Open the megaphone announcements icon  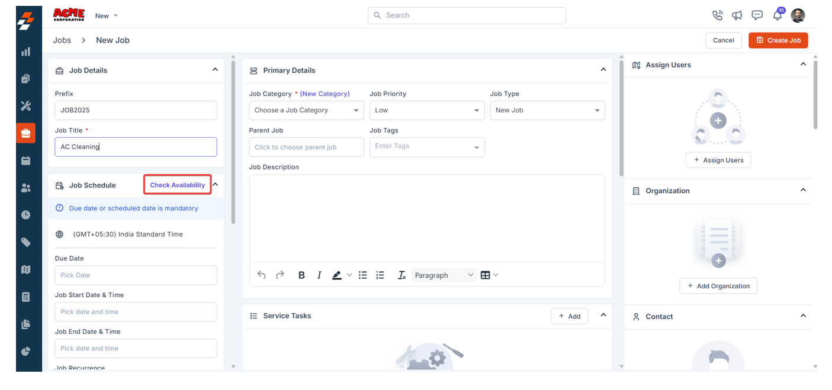[737, 15]
